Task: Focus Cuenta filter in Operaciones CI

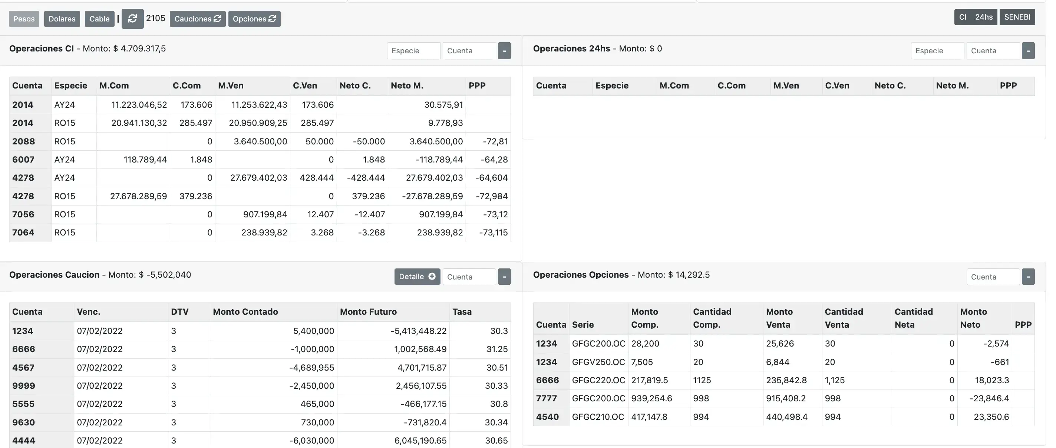Action: coord(469,51)
